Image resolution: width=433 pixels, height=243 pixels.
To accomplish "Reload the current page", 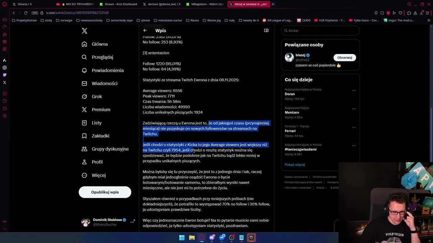I will (26, 13).
